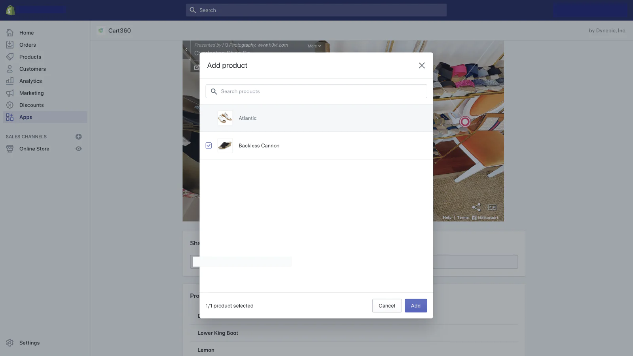Close the Add product dialog
This screenshot has height=356, width=633.
[422, 66]
